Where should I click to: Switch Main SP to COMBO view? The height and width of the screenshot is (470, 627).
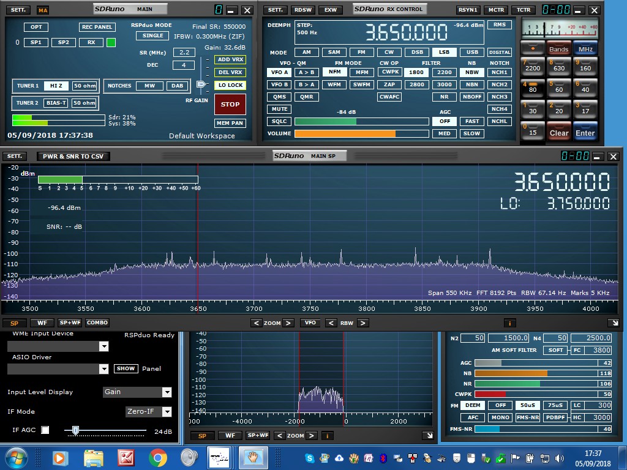[97, 323]
